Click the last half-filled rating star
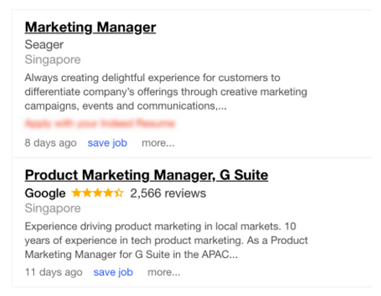Image resolution: width=381 pixels, height=296 pixels. pyautogui.click(x=119, y=193)
